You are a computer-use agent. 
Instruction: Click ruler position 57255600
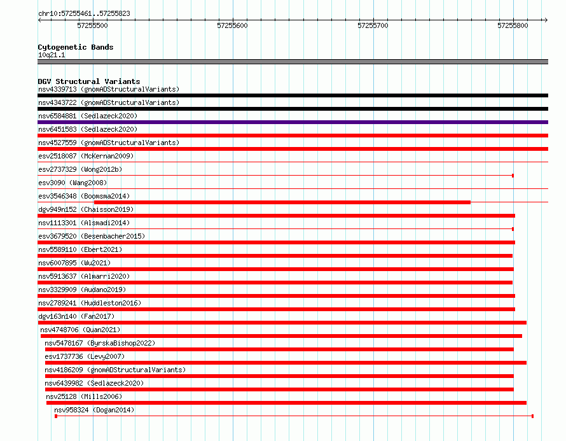(x=233, y=25)
